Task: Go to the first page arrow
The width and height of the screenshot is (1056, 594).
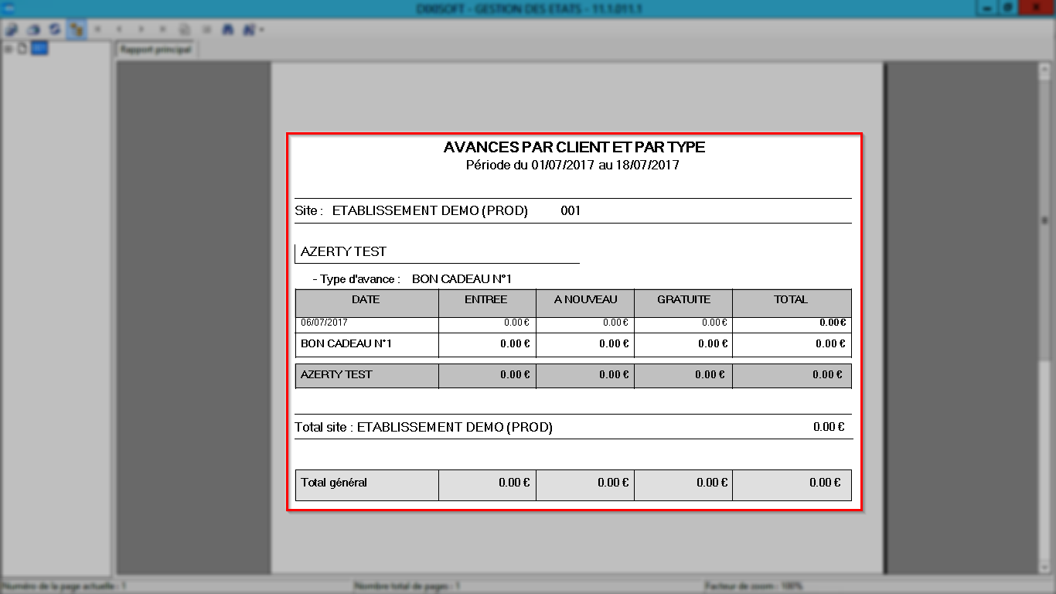Action: click(x=98, y=29)
